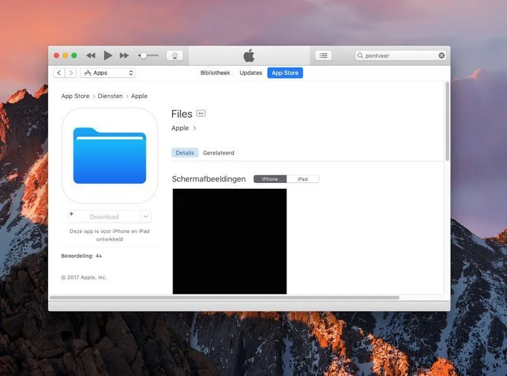Open the Apple developer link below Files
507x376 pixels.
183,128
